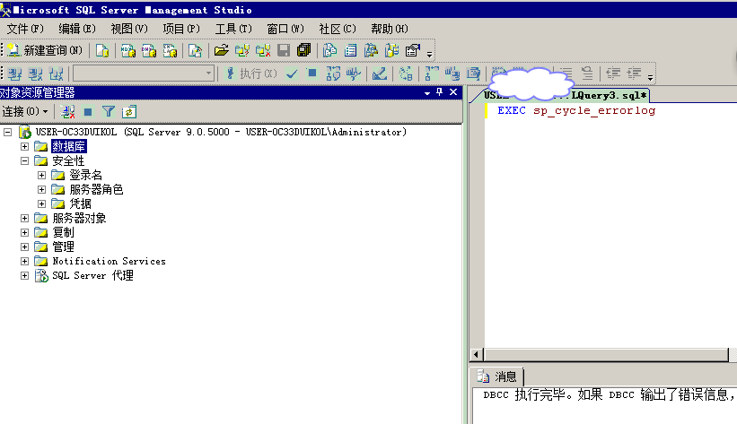Click the Parse query checkmark icon

point(292,74)
